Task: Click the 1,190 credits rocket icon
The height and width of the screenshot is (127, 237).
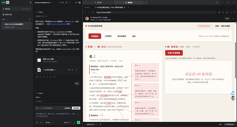Action: (x=61, y=2)
